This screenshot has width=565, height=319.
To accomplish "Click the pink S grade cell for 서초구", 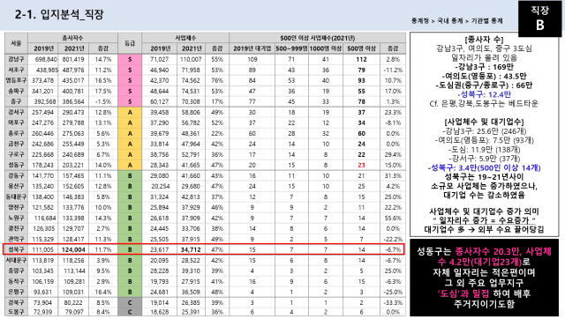I will tap(130, 70).
